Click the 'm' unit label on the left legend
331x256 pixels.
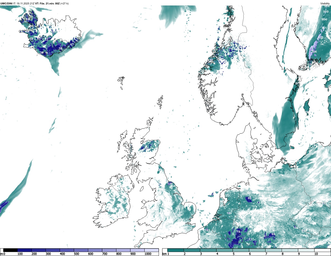2,254
